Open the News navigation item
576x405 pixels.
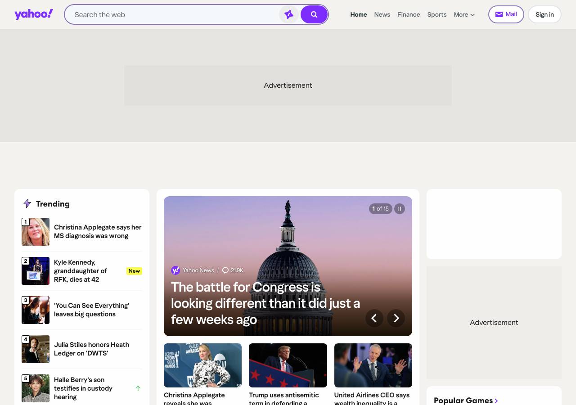382,14
